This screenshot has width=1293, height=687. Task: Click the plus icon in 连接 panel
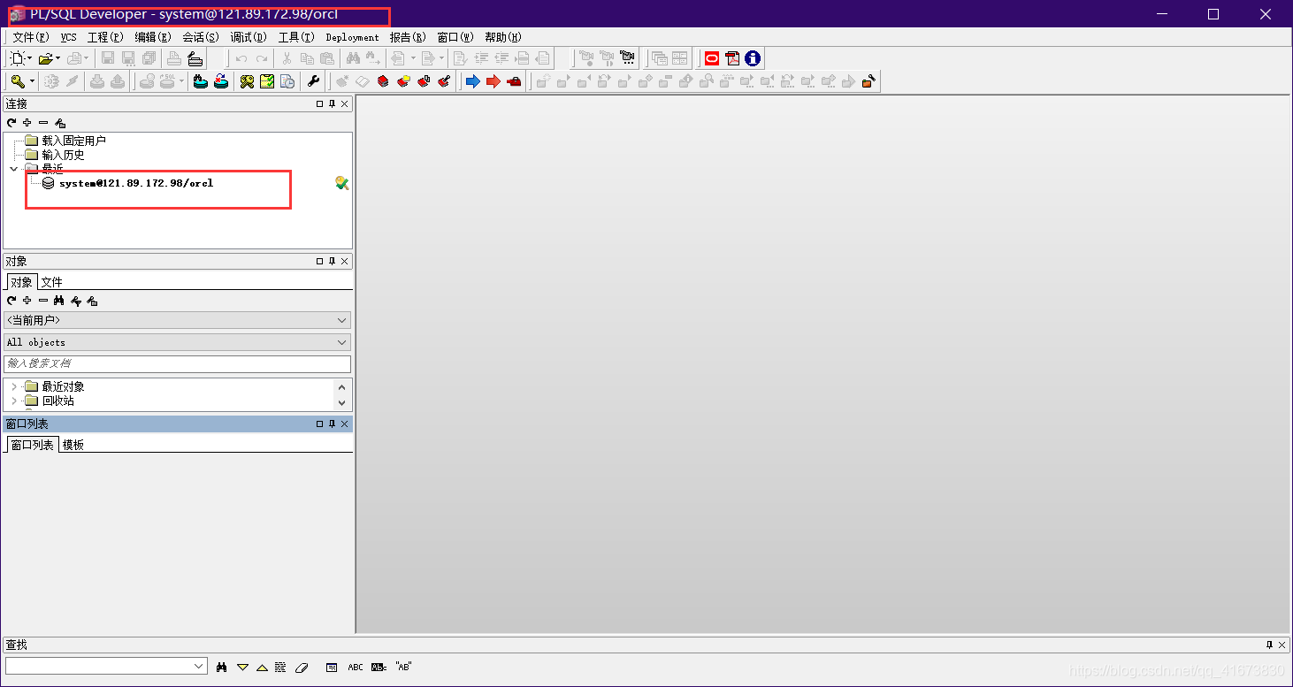coord(27,123)
